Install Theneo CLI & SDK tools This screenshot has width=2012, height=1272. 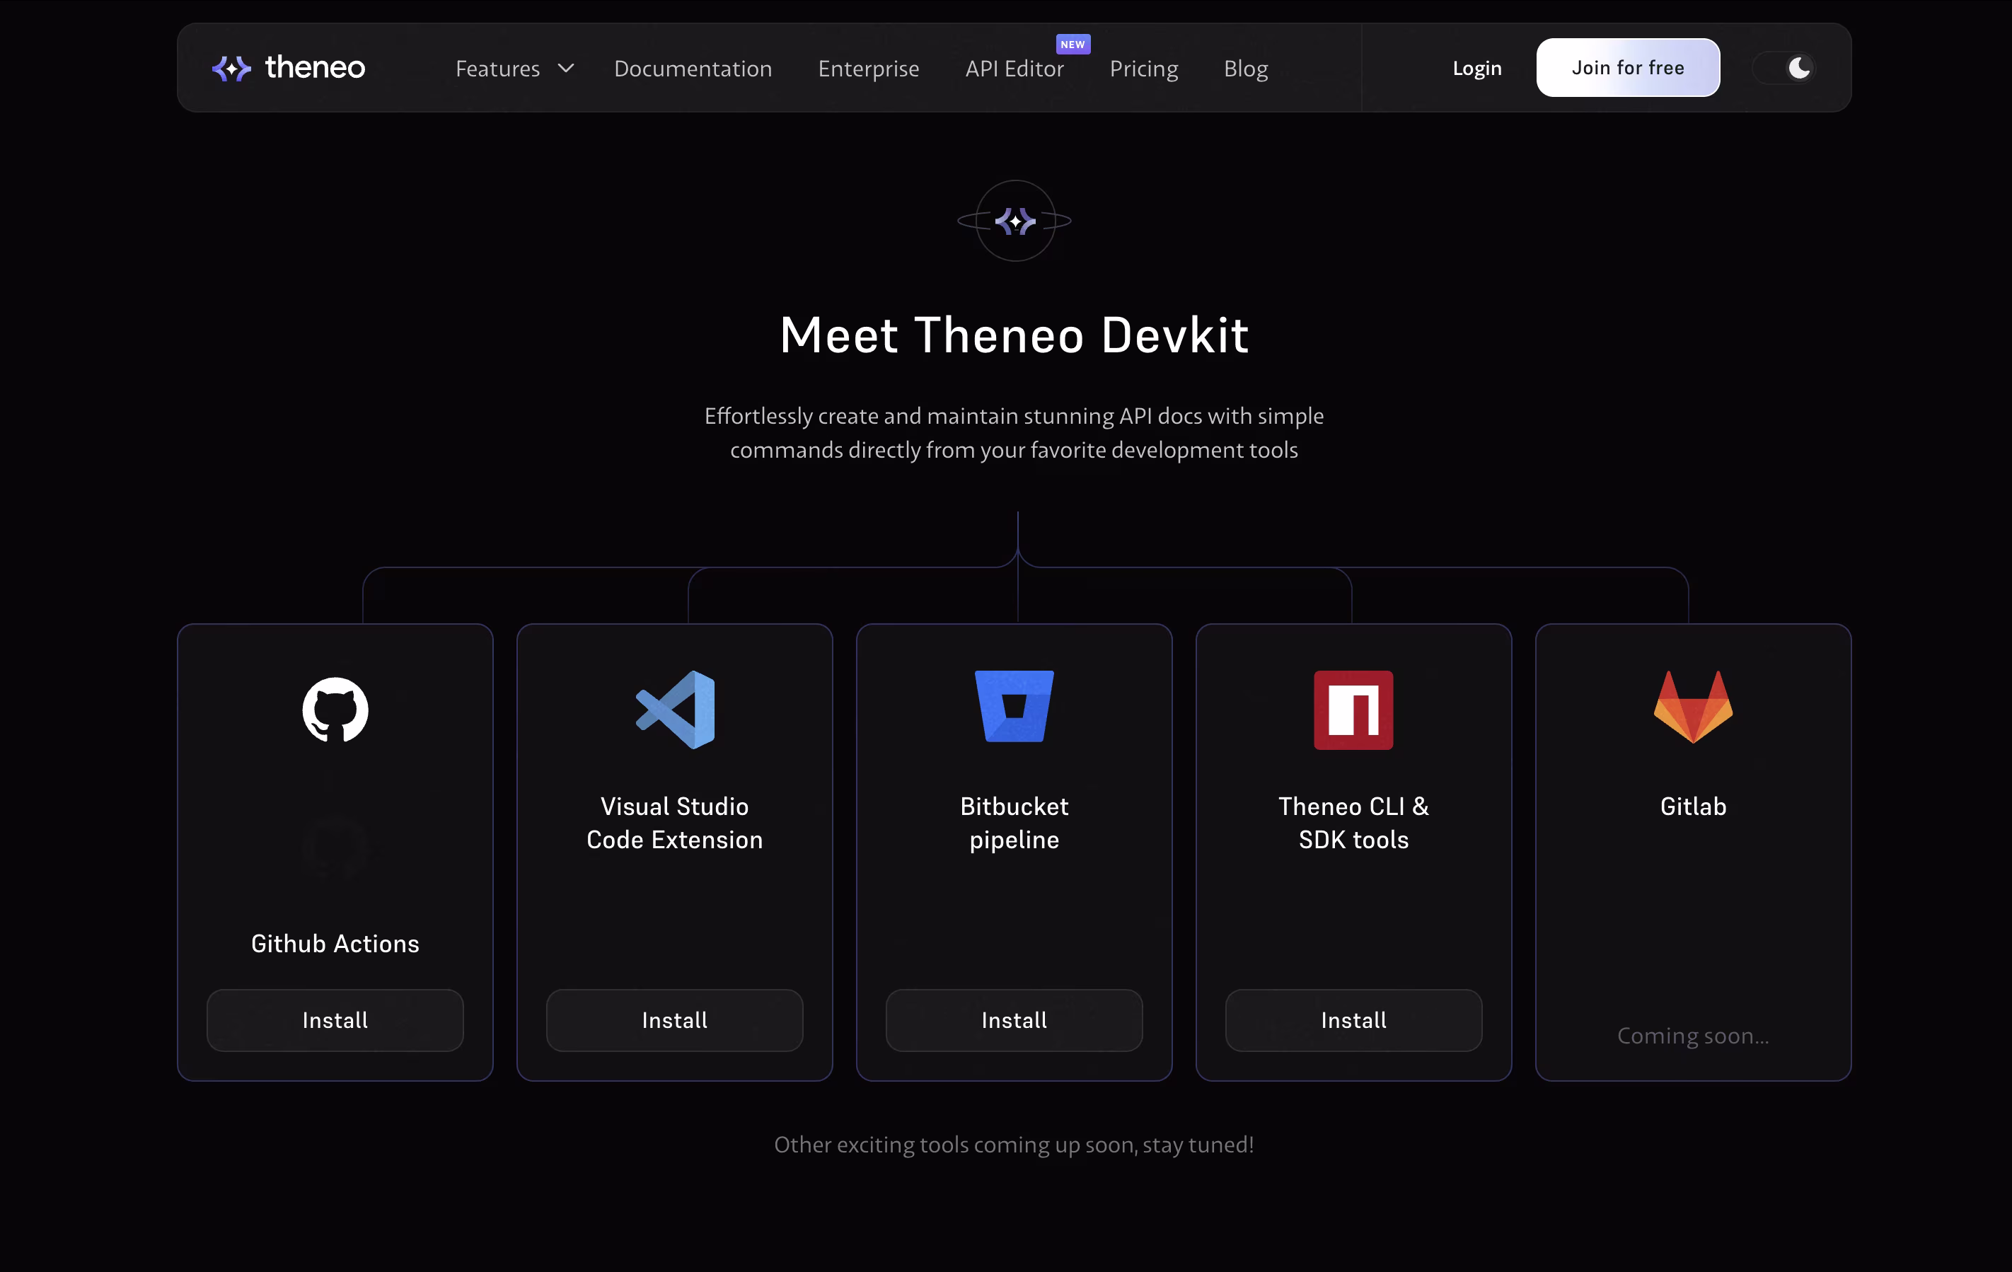(1353, 1020)
